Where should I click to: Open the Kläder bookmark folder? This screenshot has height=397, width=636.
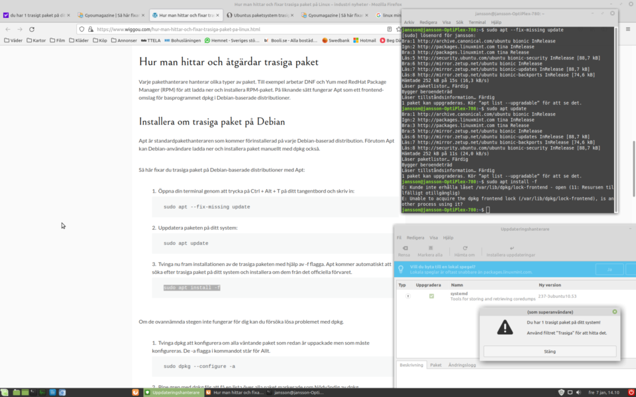point(78,40)
